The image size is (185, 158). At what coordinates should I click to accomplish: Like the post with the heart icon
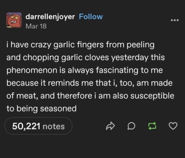click(x=173, y=126)
